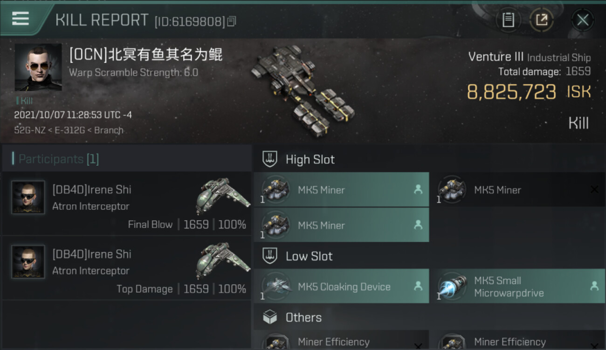View victim pilot portrait
Viewport: 606px width, 350px height.
coord(38,68)
